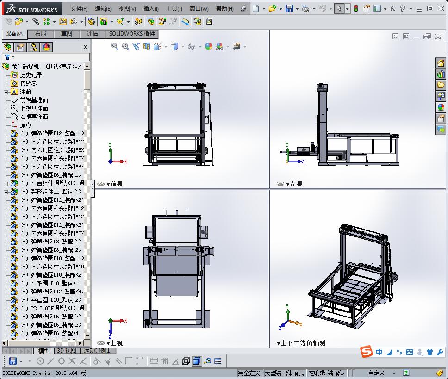Click the Interference Detection icon
Viewport: 448px width, 379px height.
pyautogui.click(x=186, y=21)
